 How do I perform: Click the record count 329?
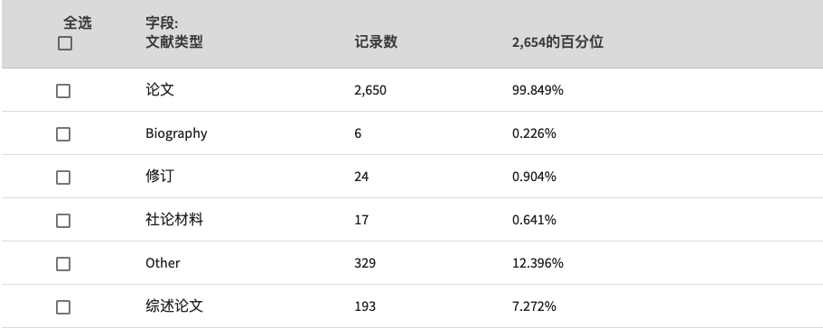click(365, 262)
